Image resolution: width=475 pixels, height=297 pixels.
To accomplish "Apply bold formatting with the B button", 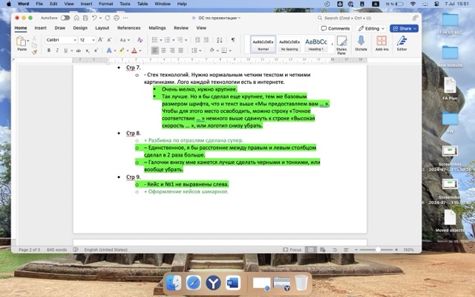I will 49,50.
